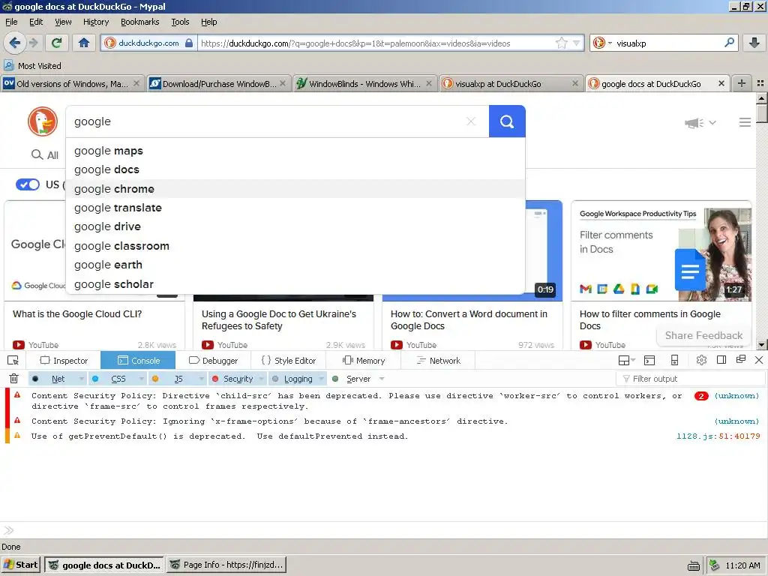Expand the Logging filter dropdown arrow
This screenshot has height=576, width=768.
[322, 379]
